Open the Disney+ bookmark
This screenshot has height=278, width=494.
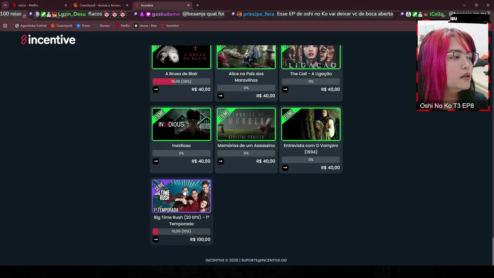[103, 26]
